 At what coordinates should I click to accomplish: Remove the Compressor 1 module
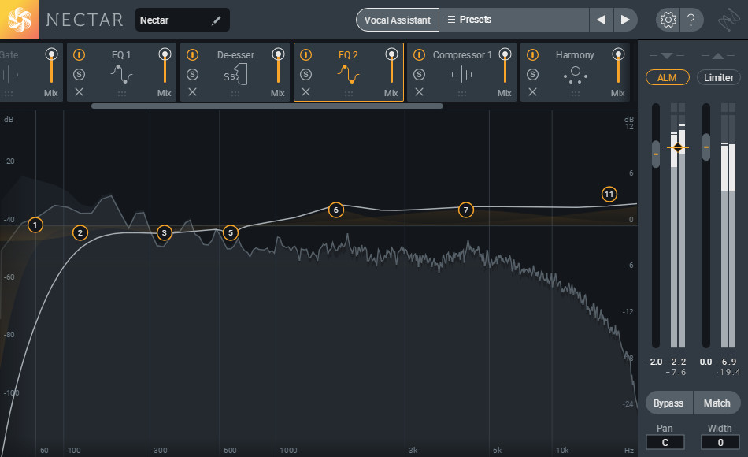click(419, 91)
